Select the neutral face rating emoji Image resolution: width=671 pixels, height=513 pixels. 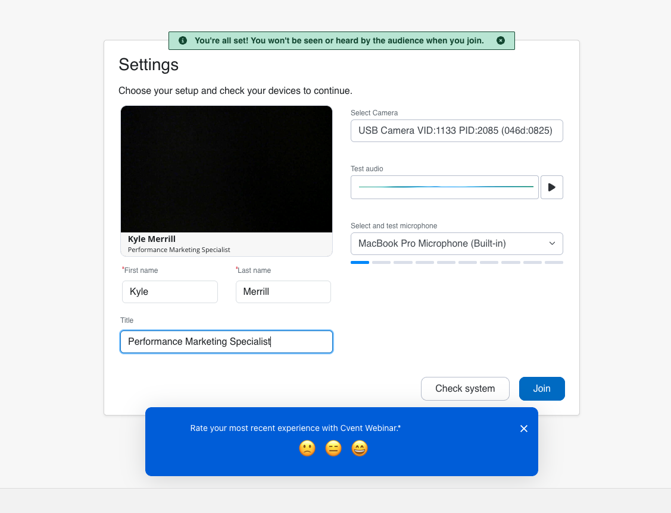333,449
